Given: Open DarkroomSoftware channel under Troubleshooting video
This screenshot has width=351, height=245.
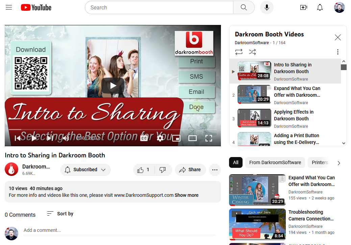Looking at the screenshot, I should click(305, 226).
